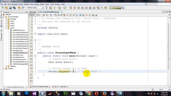Select PreviousNextIndex.java in the project tree
Viewport: 171px width, 96px height.
(20, 62)
